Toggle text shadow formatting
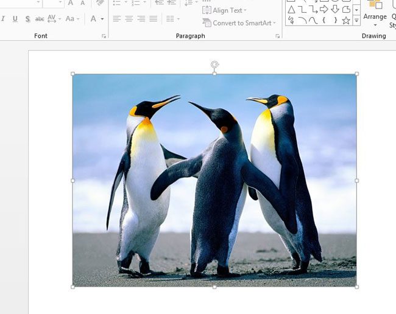The image size is (396, 314). tap(27, 19)
